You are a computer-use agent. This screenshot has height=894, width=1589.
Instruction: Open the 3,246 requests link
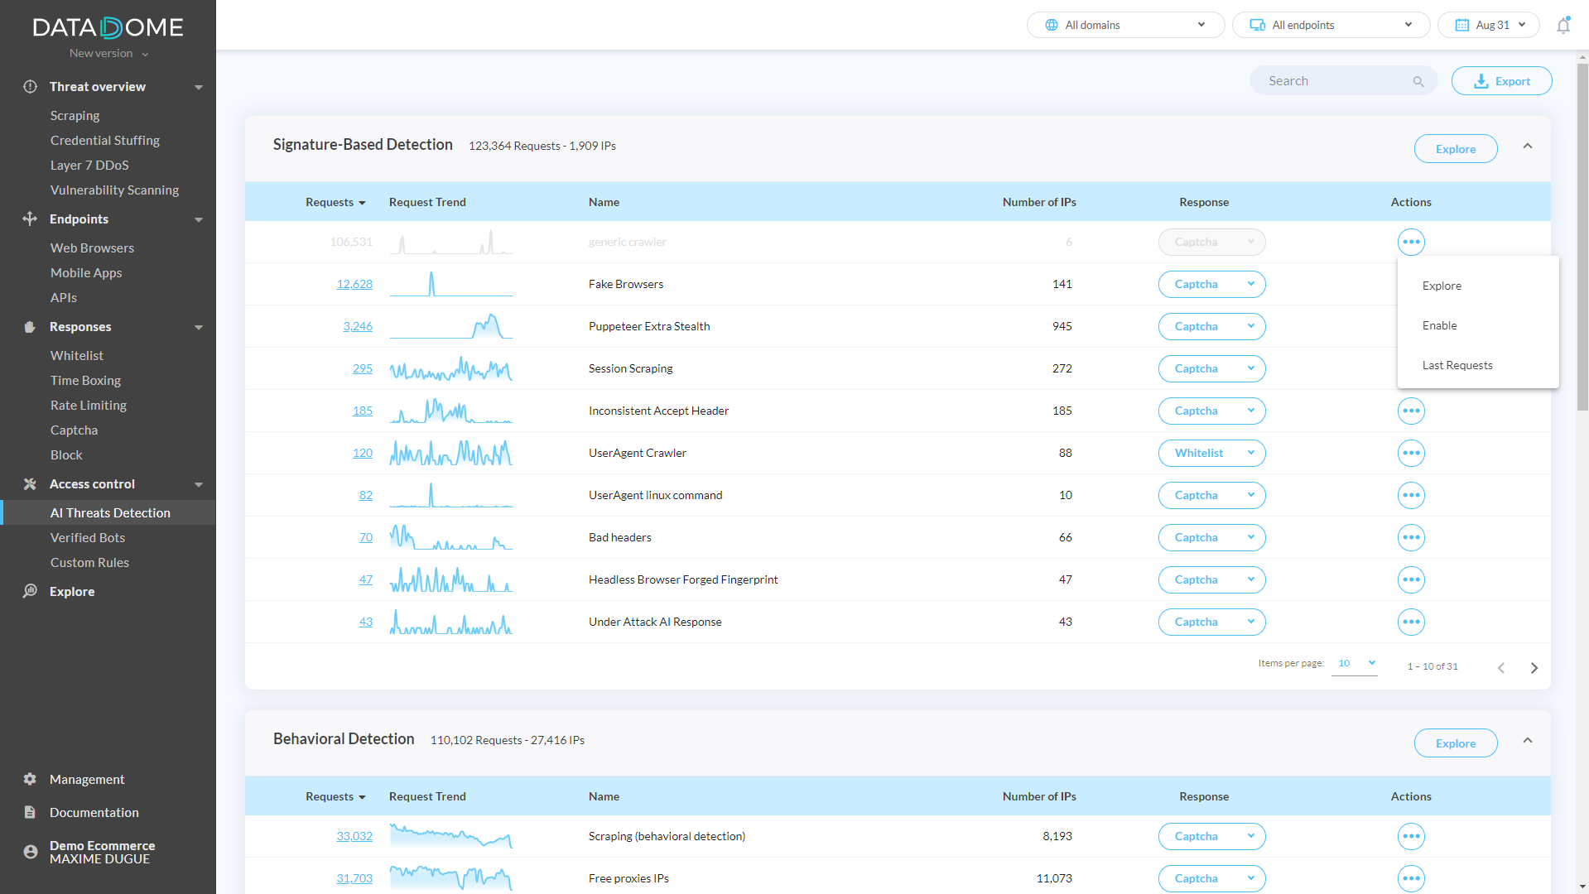pos(358,326)
